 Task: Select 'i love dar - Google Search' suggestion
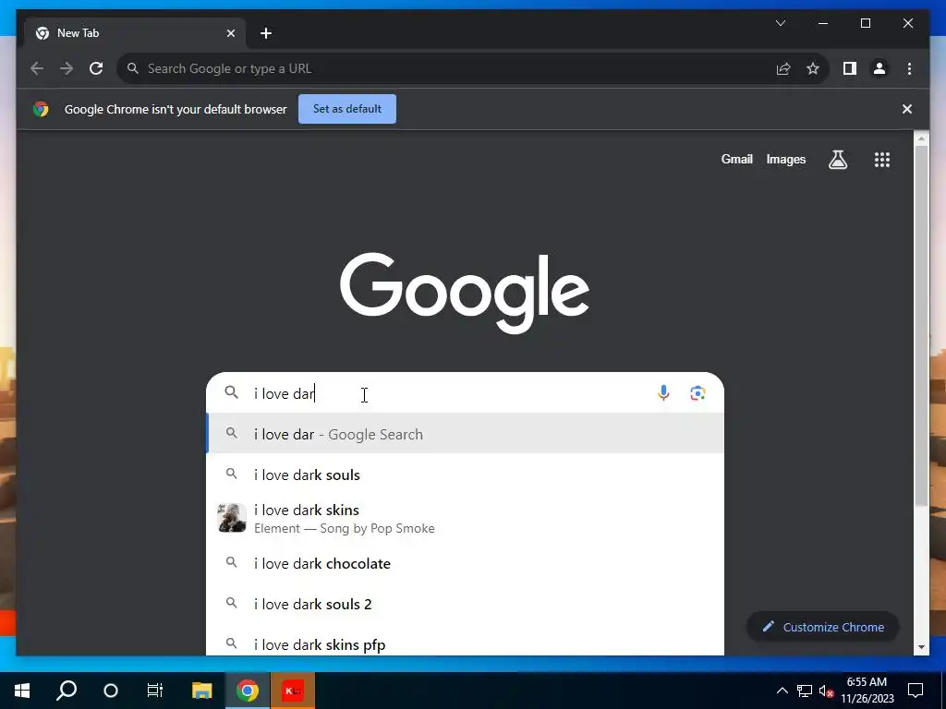[x=465, y=434]
